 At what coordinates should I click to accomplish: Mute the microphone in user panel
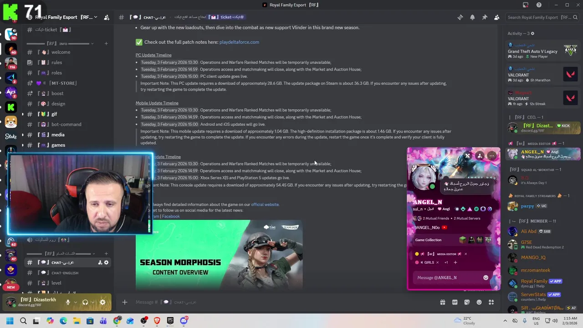pyautogui.click(x=68, y=302)
